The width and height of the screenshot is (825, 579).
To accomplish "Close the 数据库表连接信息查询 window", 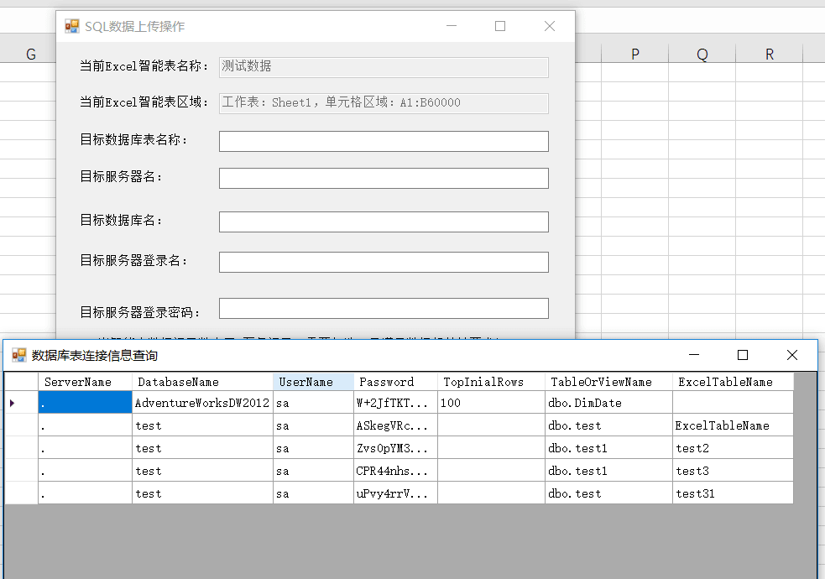I will pyautogui.click(x=792, y=355).
